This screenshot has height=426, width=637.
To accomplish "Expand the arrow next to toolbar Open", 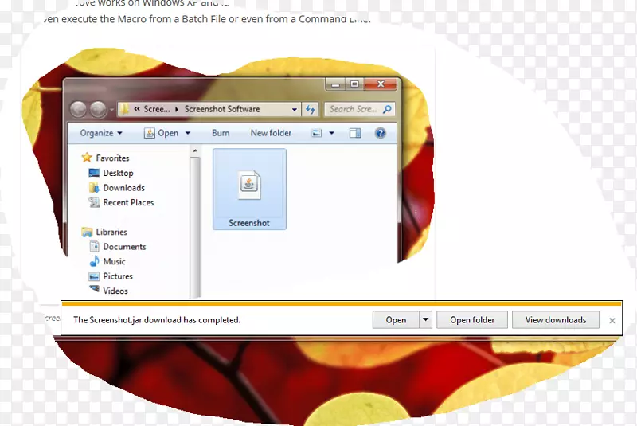I will (188, 133).
